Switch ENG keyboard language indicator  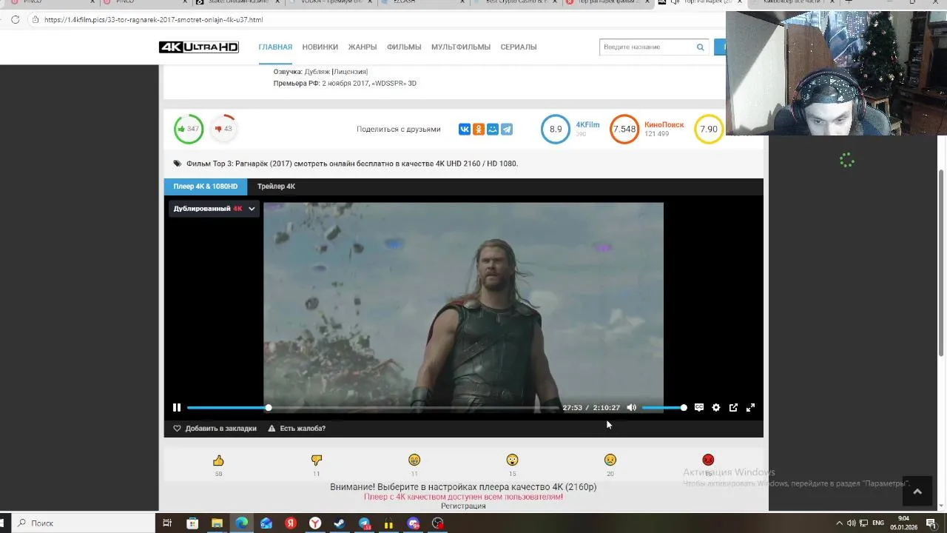tap(879, 523)
